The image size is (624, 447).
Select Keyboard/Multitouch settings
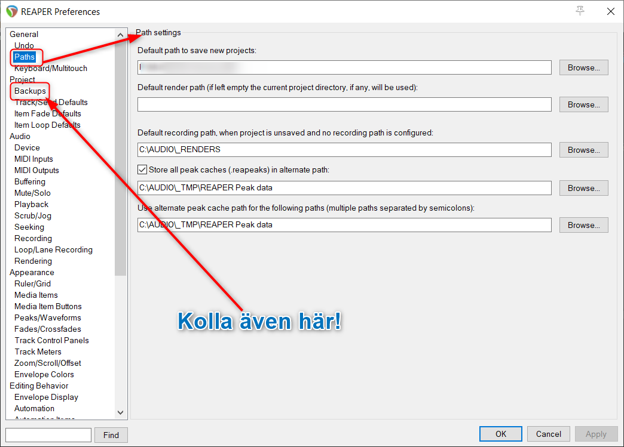tap(51, 68)
